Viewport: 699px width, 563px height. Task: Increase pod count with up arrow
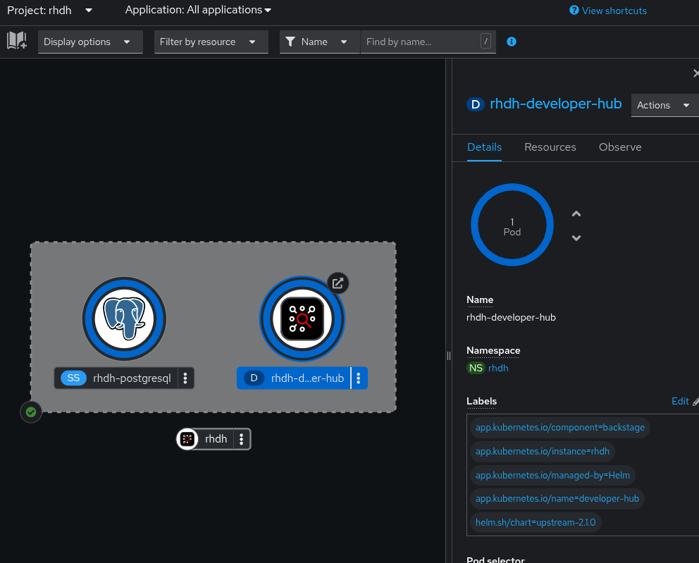[x=576, y=214]
